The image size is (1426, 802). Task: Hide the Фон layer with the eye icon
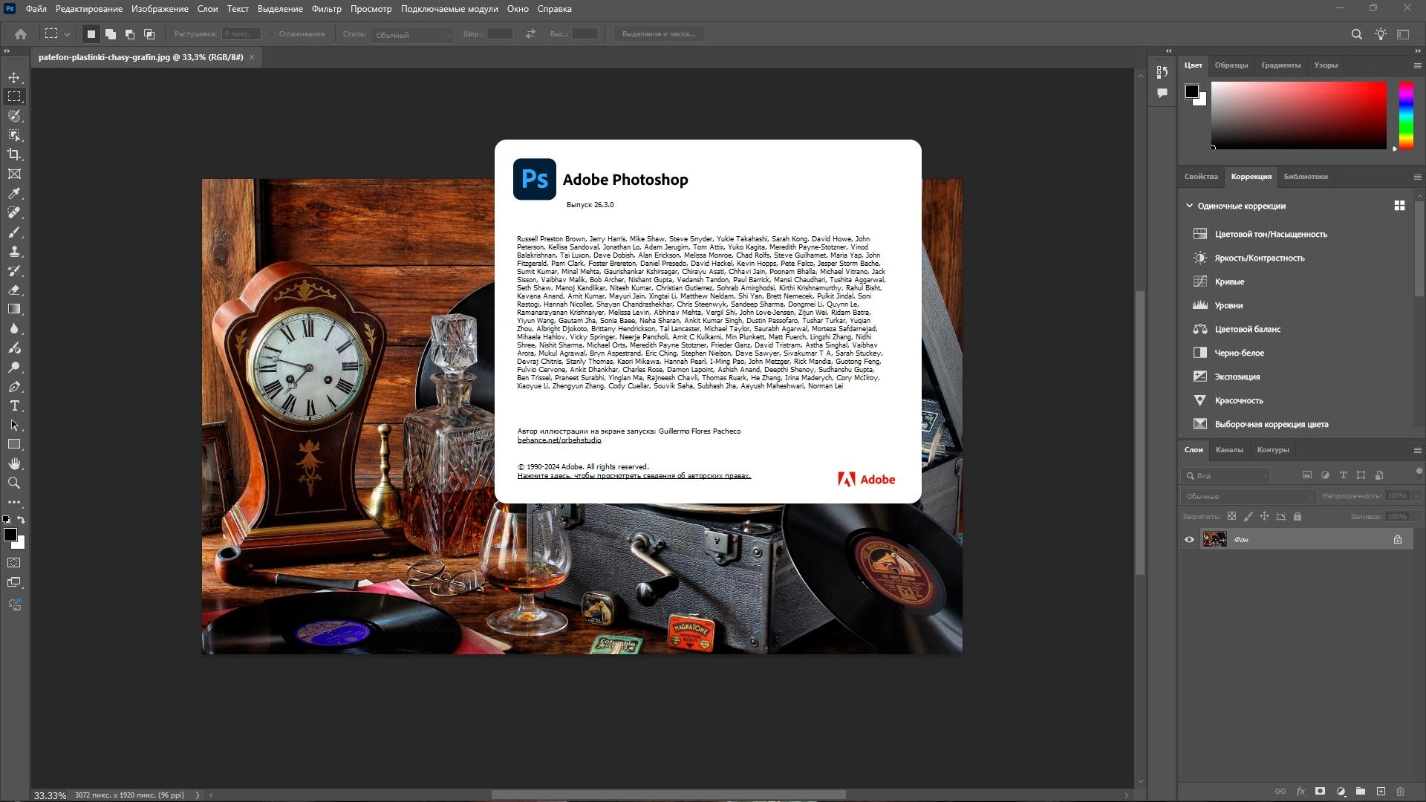coord(1189,540)
